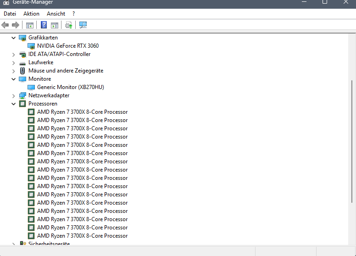Viewport: 356px width, 256px height.
Task: Collapse the Prozessoren node chevron
Action: coord(14,104)
